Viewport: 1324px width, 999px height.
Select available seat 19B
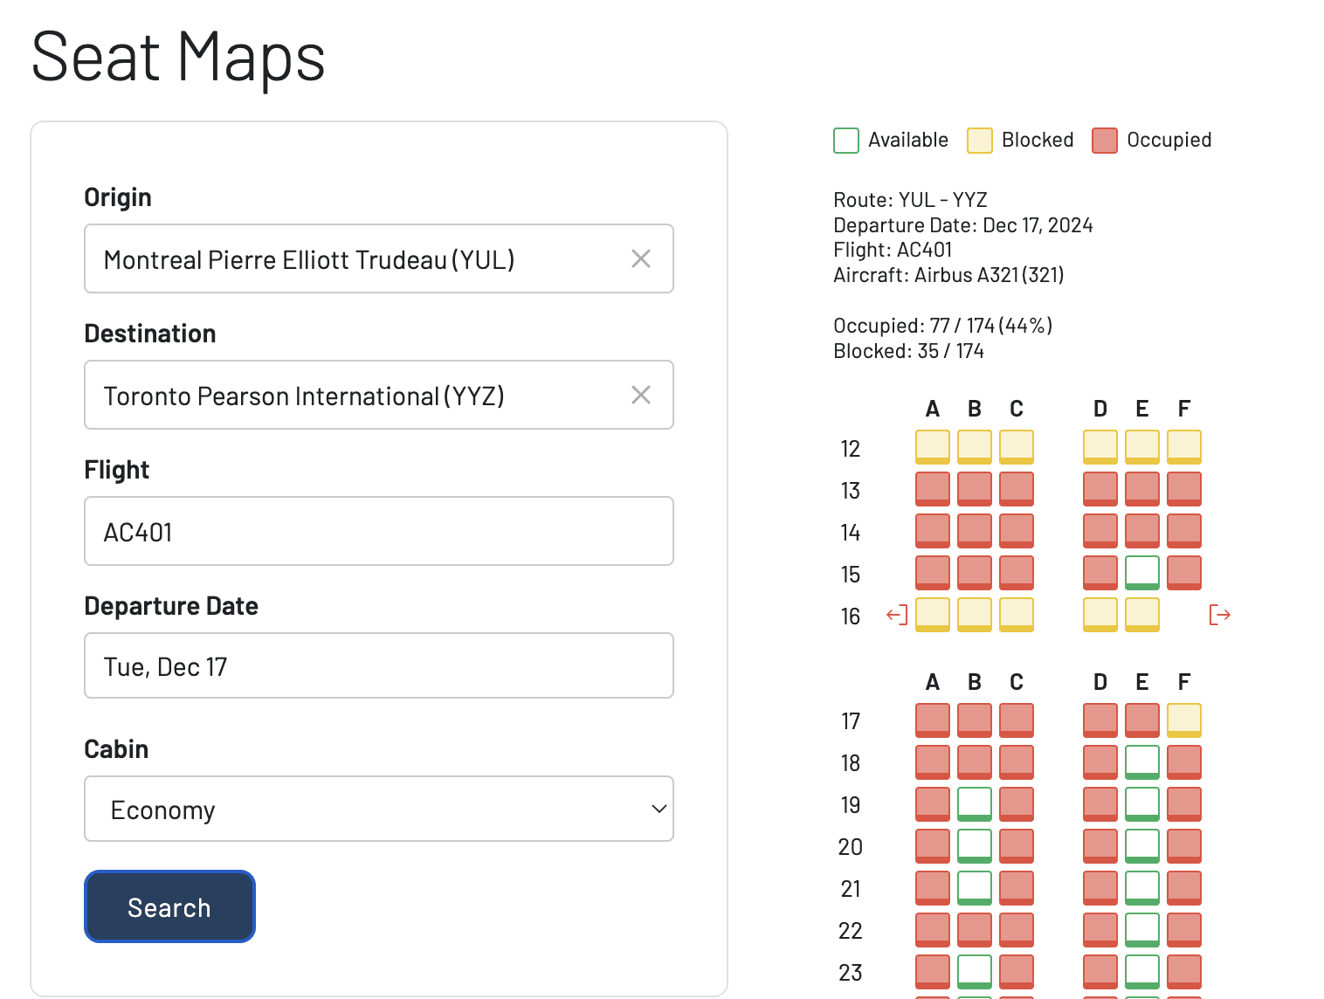point(975,803)
